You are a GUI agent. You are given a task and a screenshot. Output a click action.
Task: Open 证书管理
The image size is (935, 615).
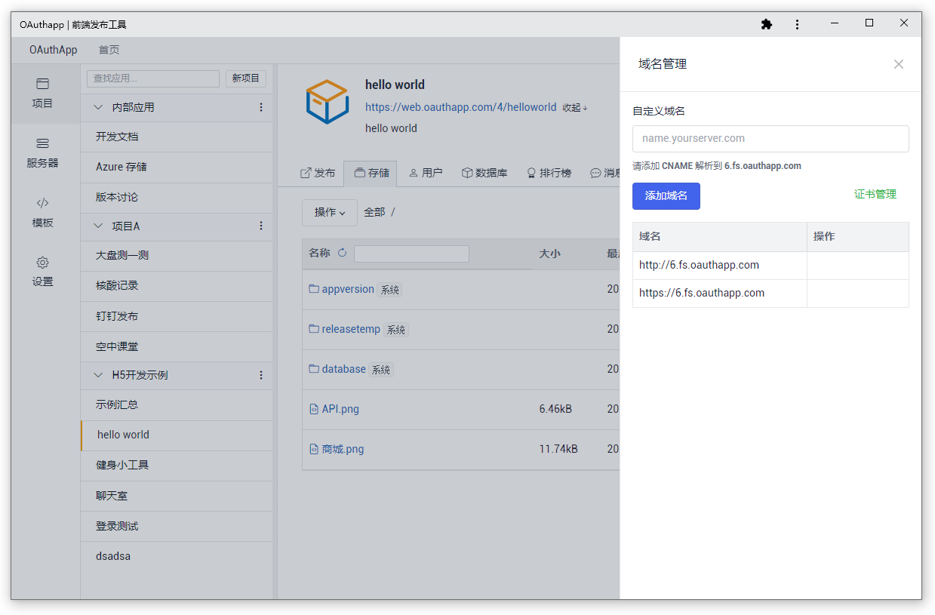point(876,193)
